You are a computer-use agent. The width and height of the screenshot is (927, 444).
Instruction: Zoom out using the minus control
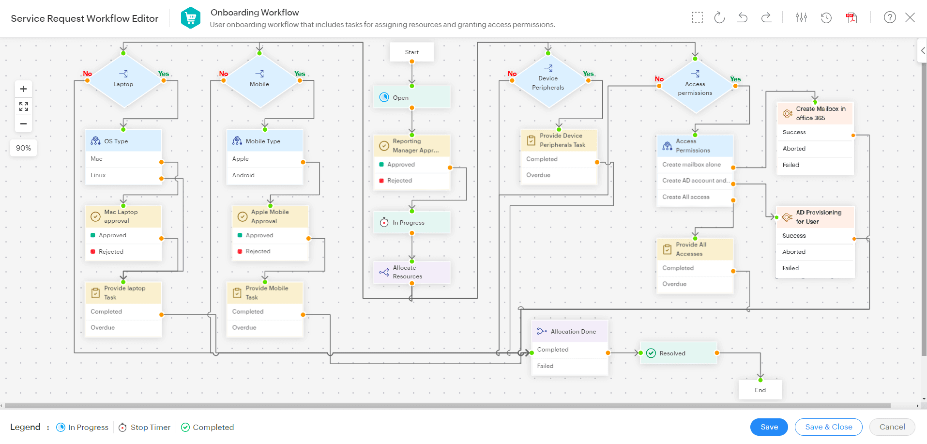[x=23, y=123]
